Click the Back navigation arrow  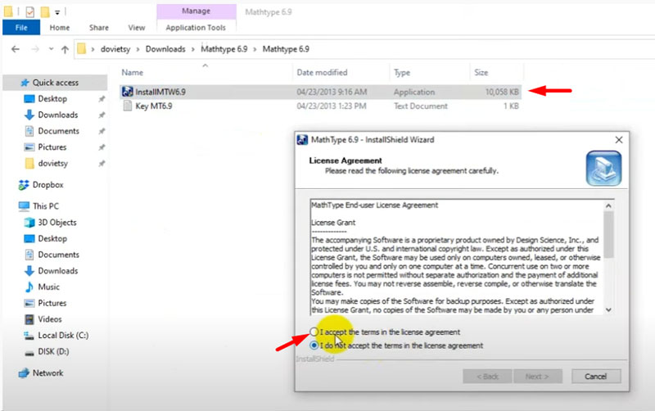coord(16,49)
